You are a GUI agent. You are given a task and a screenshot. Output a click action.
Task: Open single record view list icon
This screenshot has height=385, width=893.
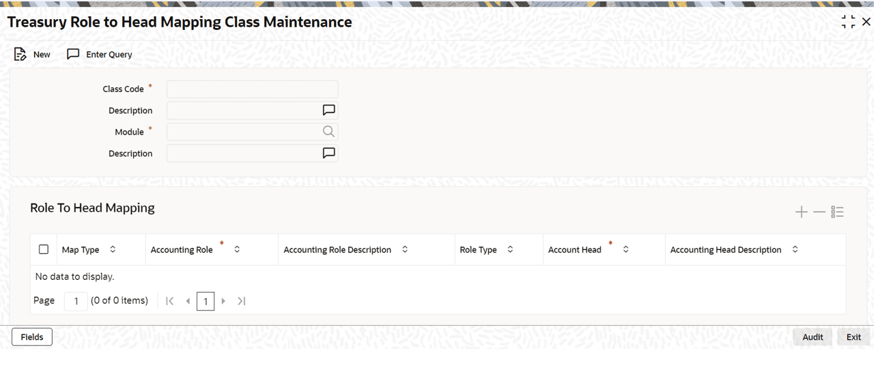click(838, 212)
